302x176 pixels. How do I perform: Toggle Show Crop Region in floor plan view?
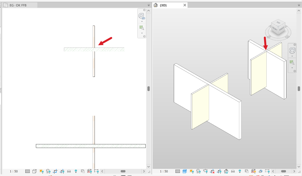[x=62, y=171]
